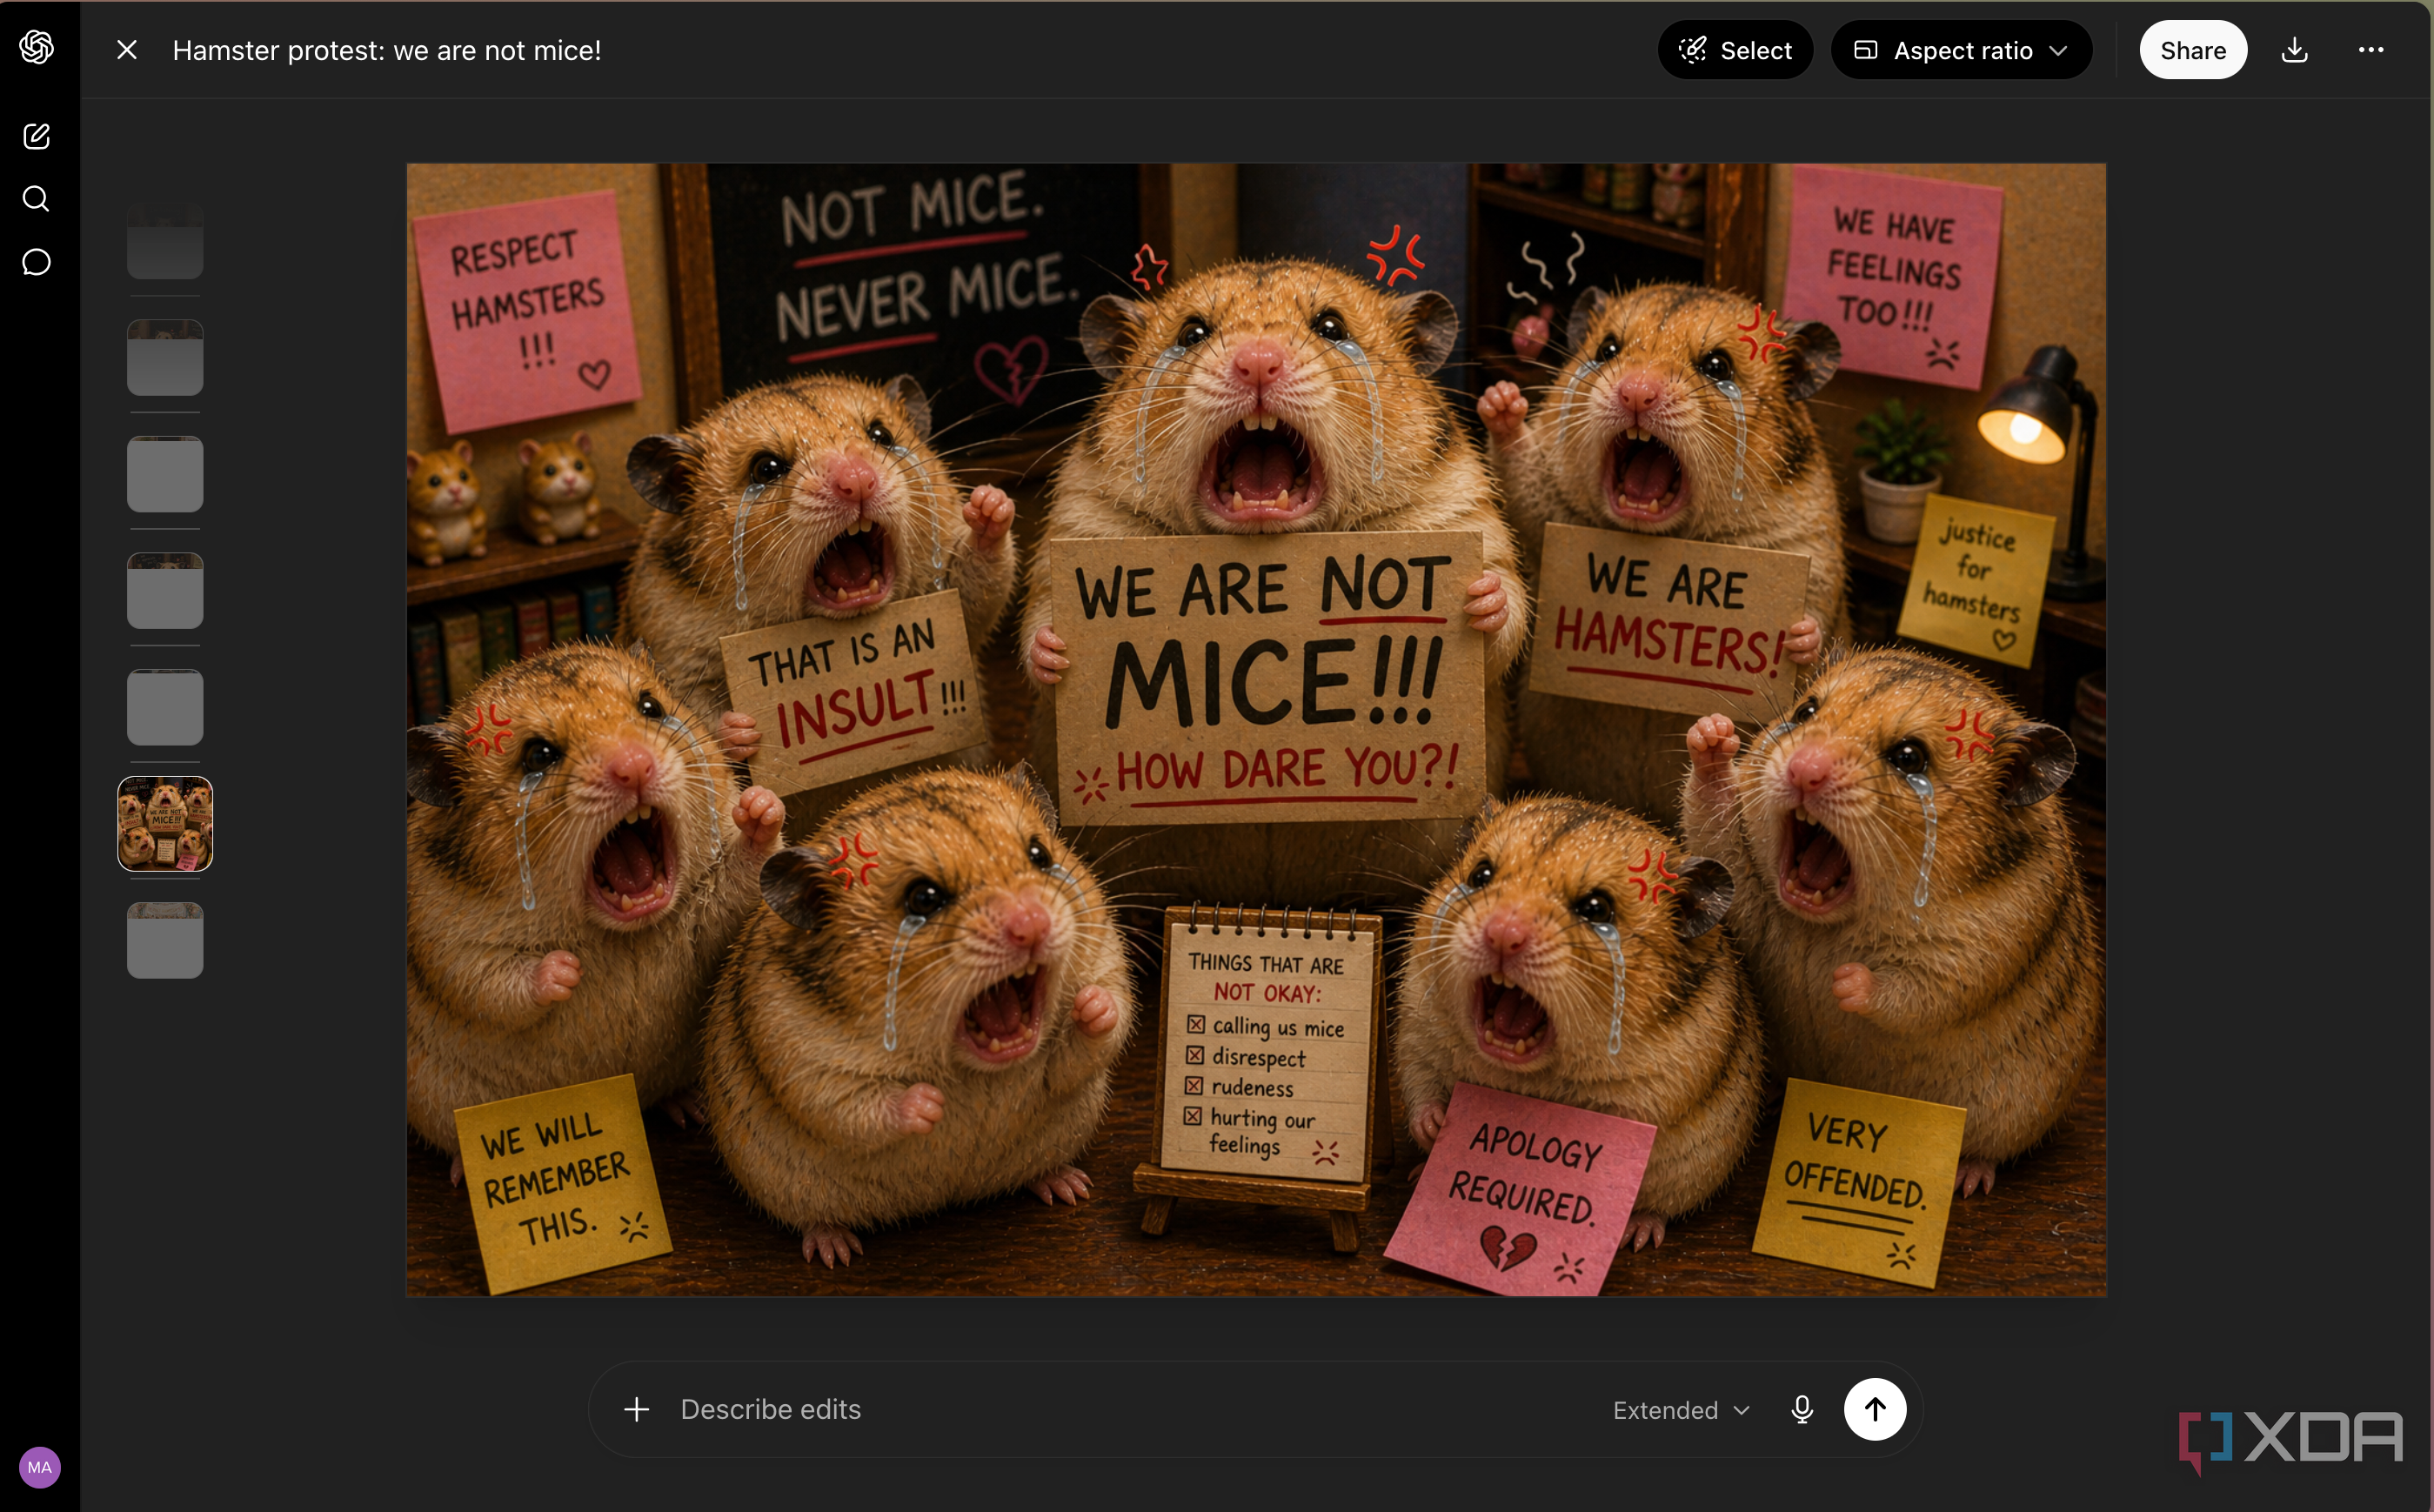2434x1512 pixels.
Task: Select the fifth thumbnail in the version strip
Action: (165, 707)
